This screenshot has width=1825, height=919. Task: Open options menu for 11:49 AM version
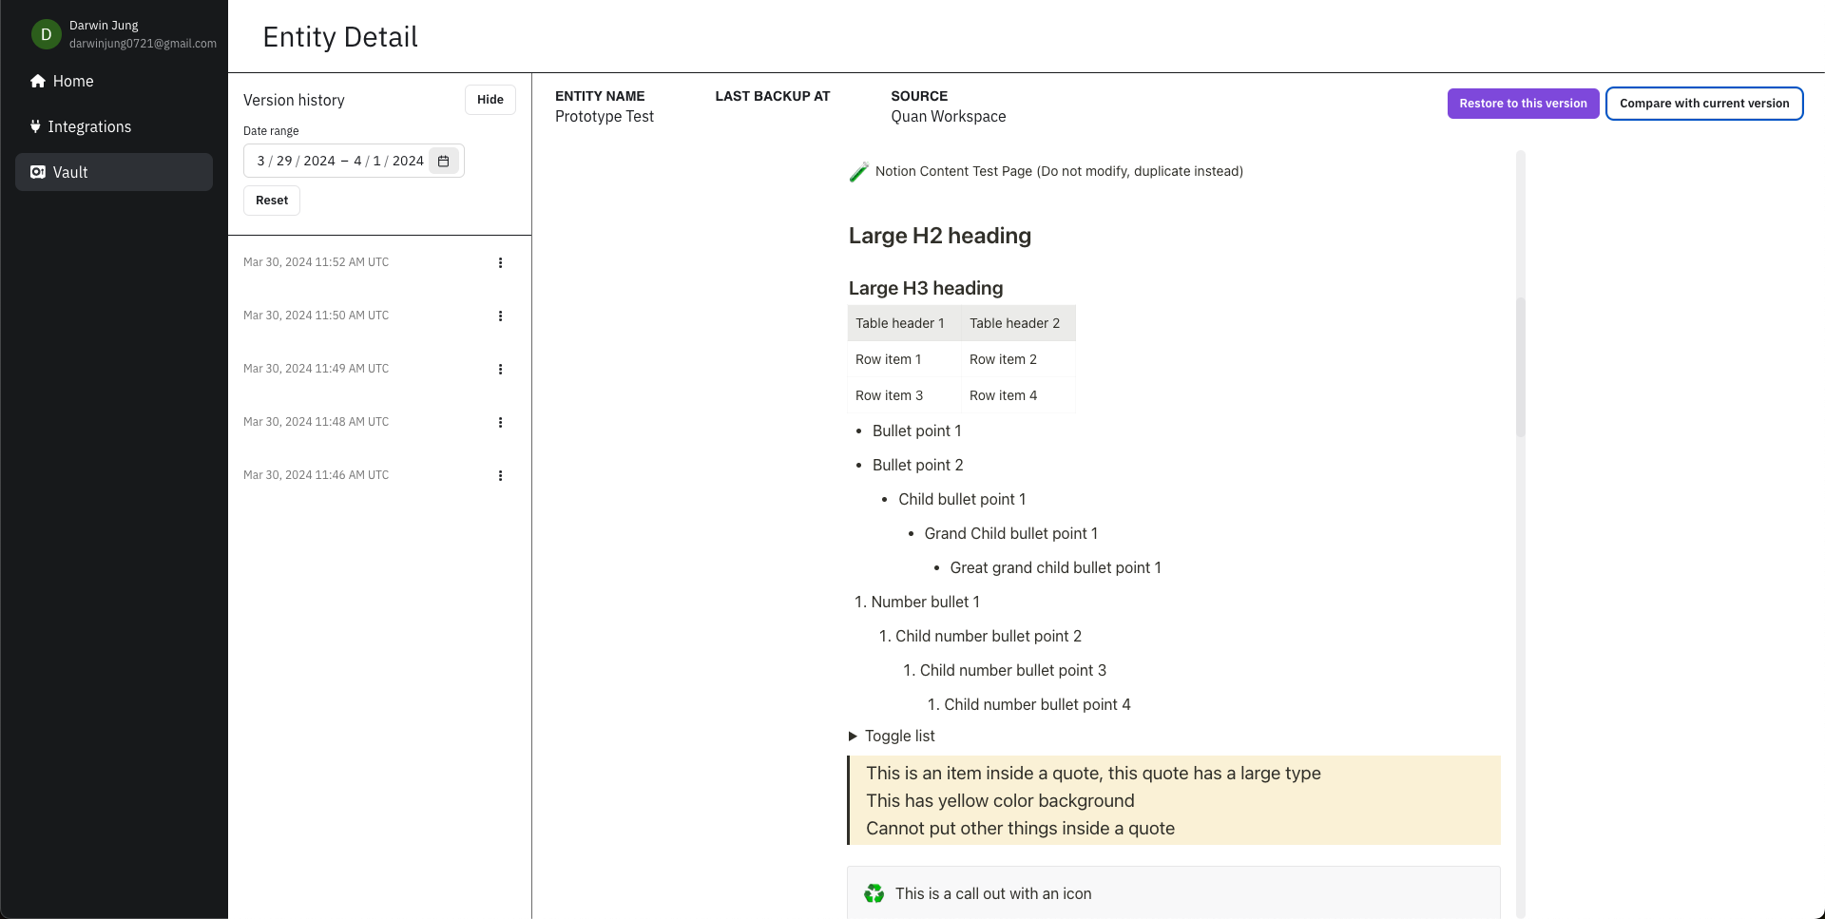point(500,370)
